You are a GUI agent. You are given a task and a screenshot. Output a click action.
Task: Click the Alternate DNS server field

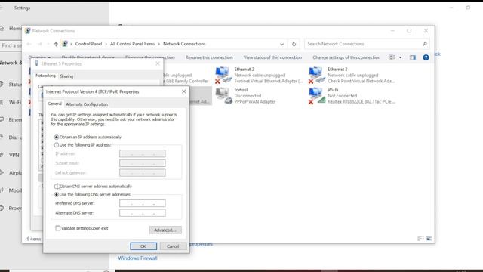tap(143, 213)
